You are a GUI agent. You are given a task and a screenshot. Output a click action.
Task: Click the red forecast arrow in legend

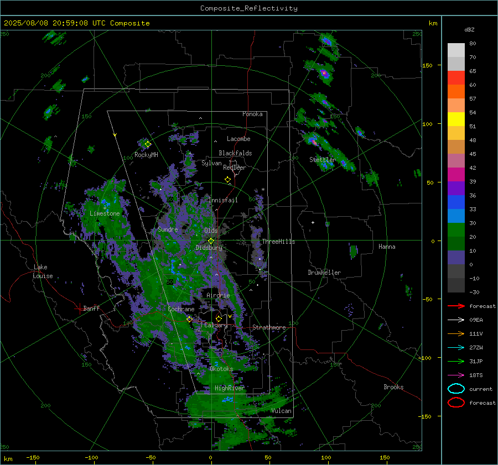[x=456, y=306]
